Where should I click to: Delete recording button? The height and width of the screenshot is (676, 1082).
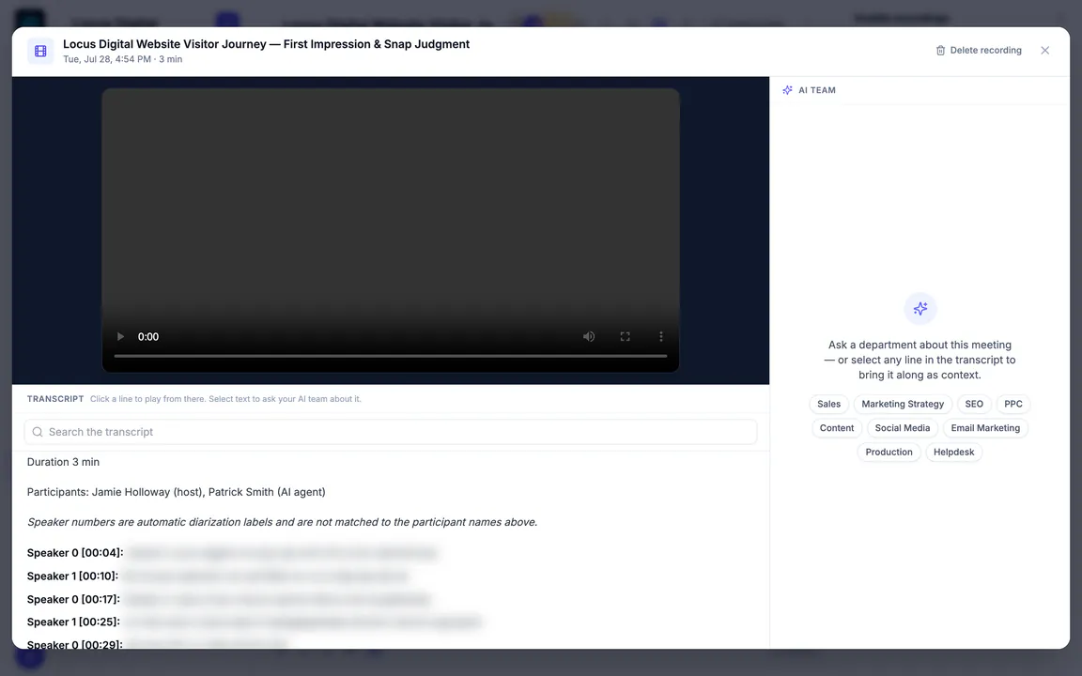(x=979, y=51)
